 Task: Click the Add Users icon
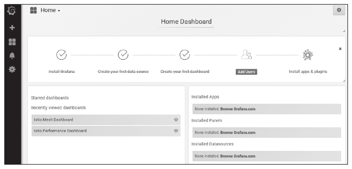pos(246,55)
